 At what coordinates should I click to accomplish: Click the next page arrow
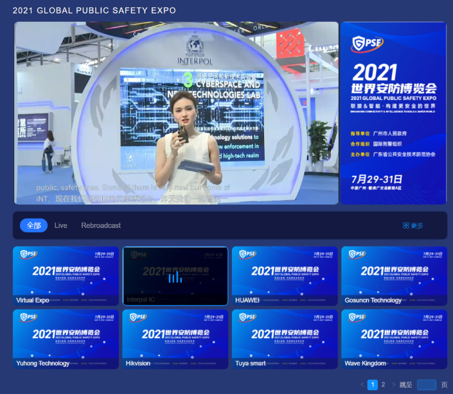tap(393, 385)
